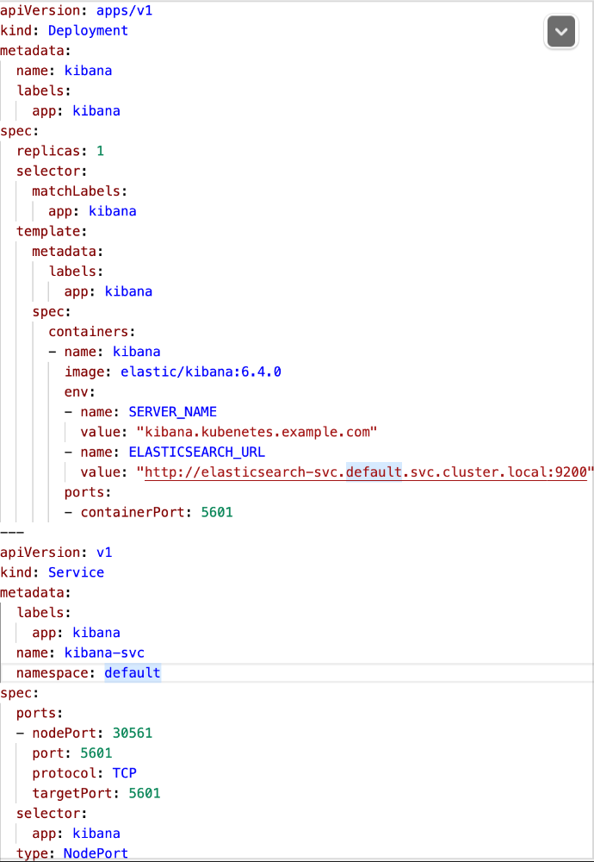The image size is (594, 862).
Task: Click the 'type: NodePort' line
Action: (x=72, y=853)
